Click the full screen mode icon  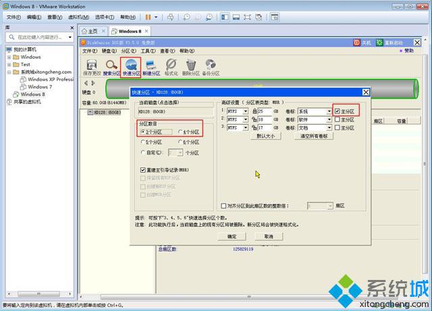(247, 17)
